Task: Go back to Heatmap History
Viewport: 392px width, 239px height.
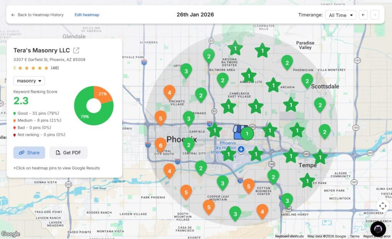Action: 37,15
